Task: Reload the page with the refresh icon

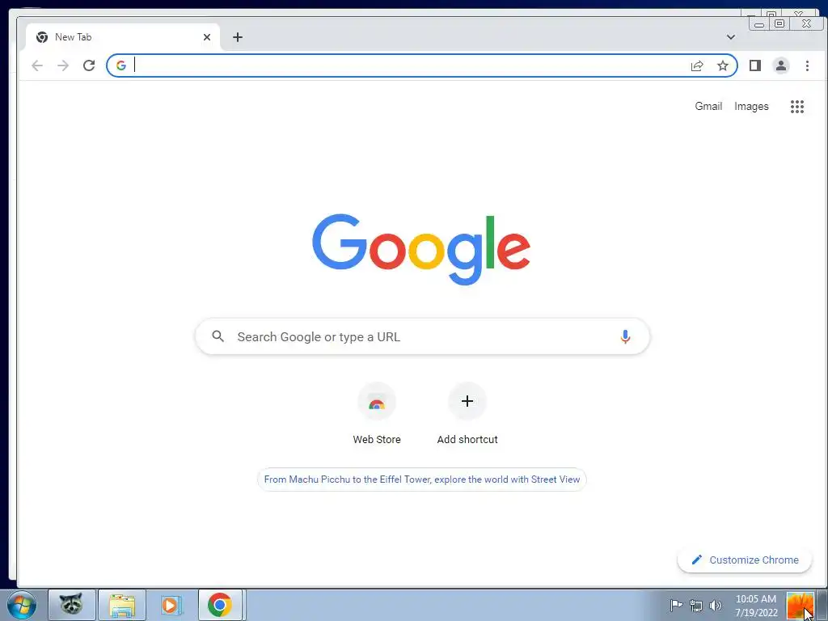Action: point(89,65)
